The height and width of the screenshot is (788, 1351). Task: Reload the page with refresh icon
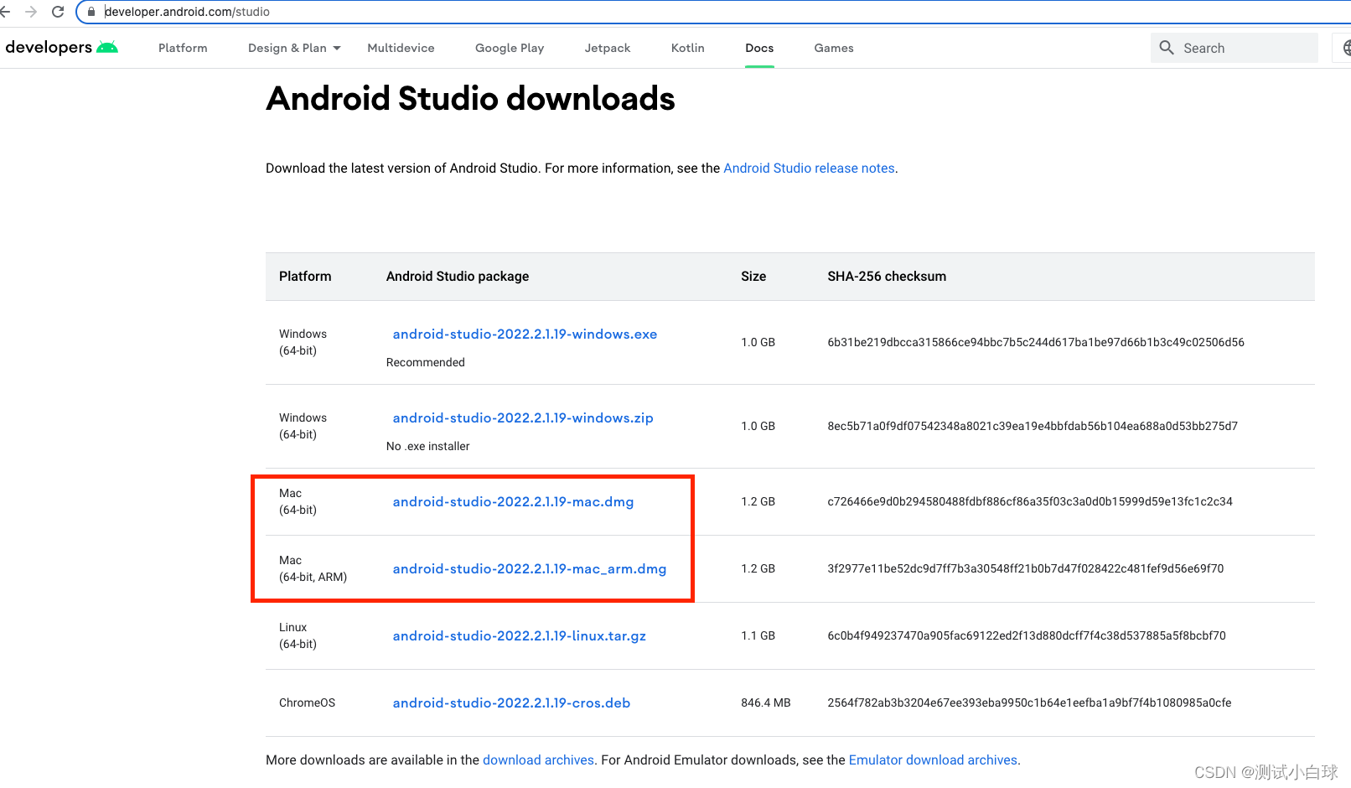[x=58, y=12]
